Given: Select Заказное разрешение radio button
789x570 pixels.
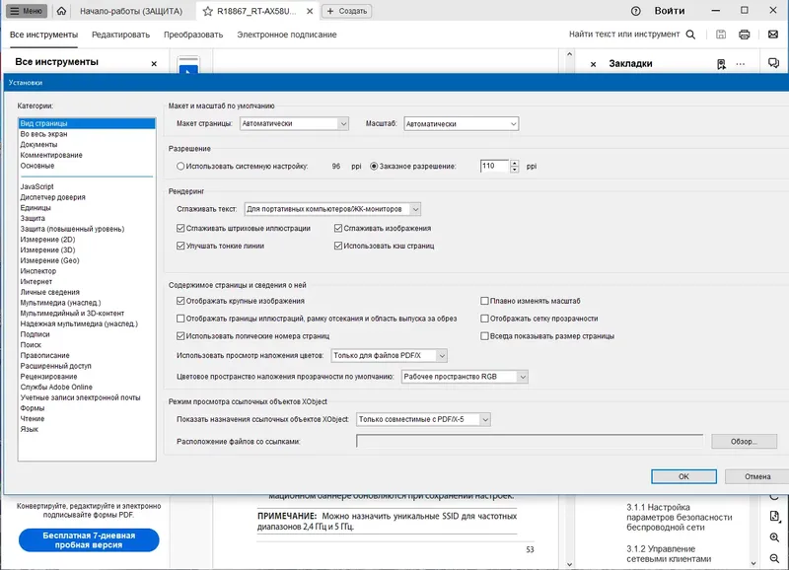Looking at the screenshot, I should click(374, 166).
